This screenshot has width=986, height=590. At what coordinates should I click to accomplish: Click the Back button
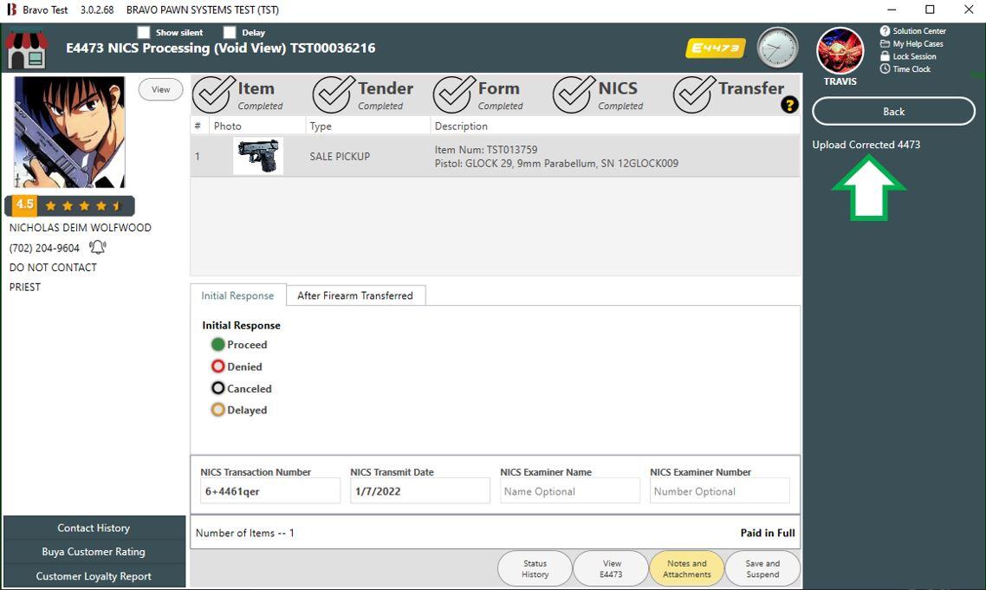pyautogui.click(x=893, y=112)
